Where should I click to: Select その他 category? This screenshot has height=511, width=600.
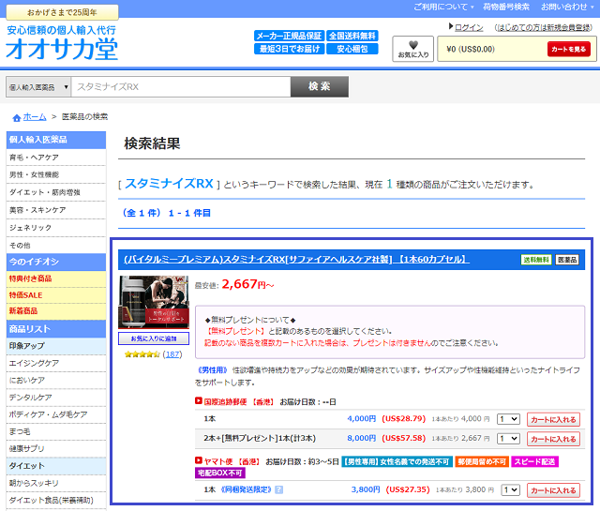(x=56, y=246)
